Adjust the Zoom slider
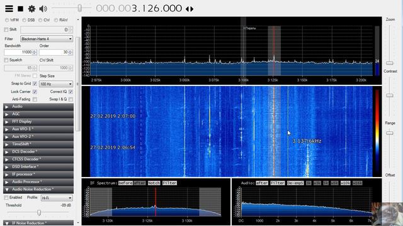The image size is (403, 226). tap(390, 63)
